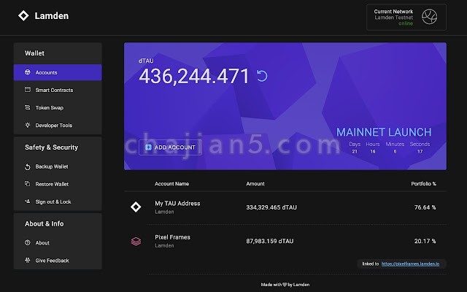The height and width of the screenshot is (292, 467).
Task: Click the Restore Wallet icon
Action: point(28,183)
